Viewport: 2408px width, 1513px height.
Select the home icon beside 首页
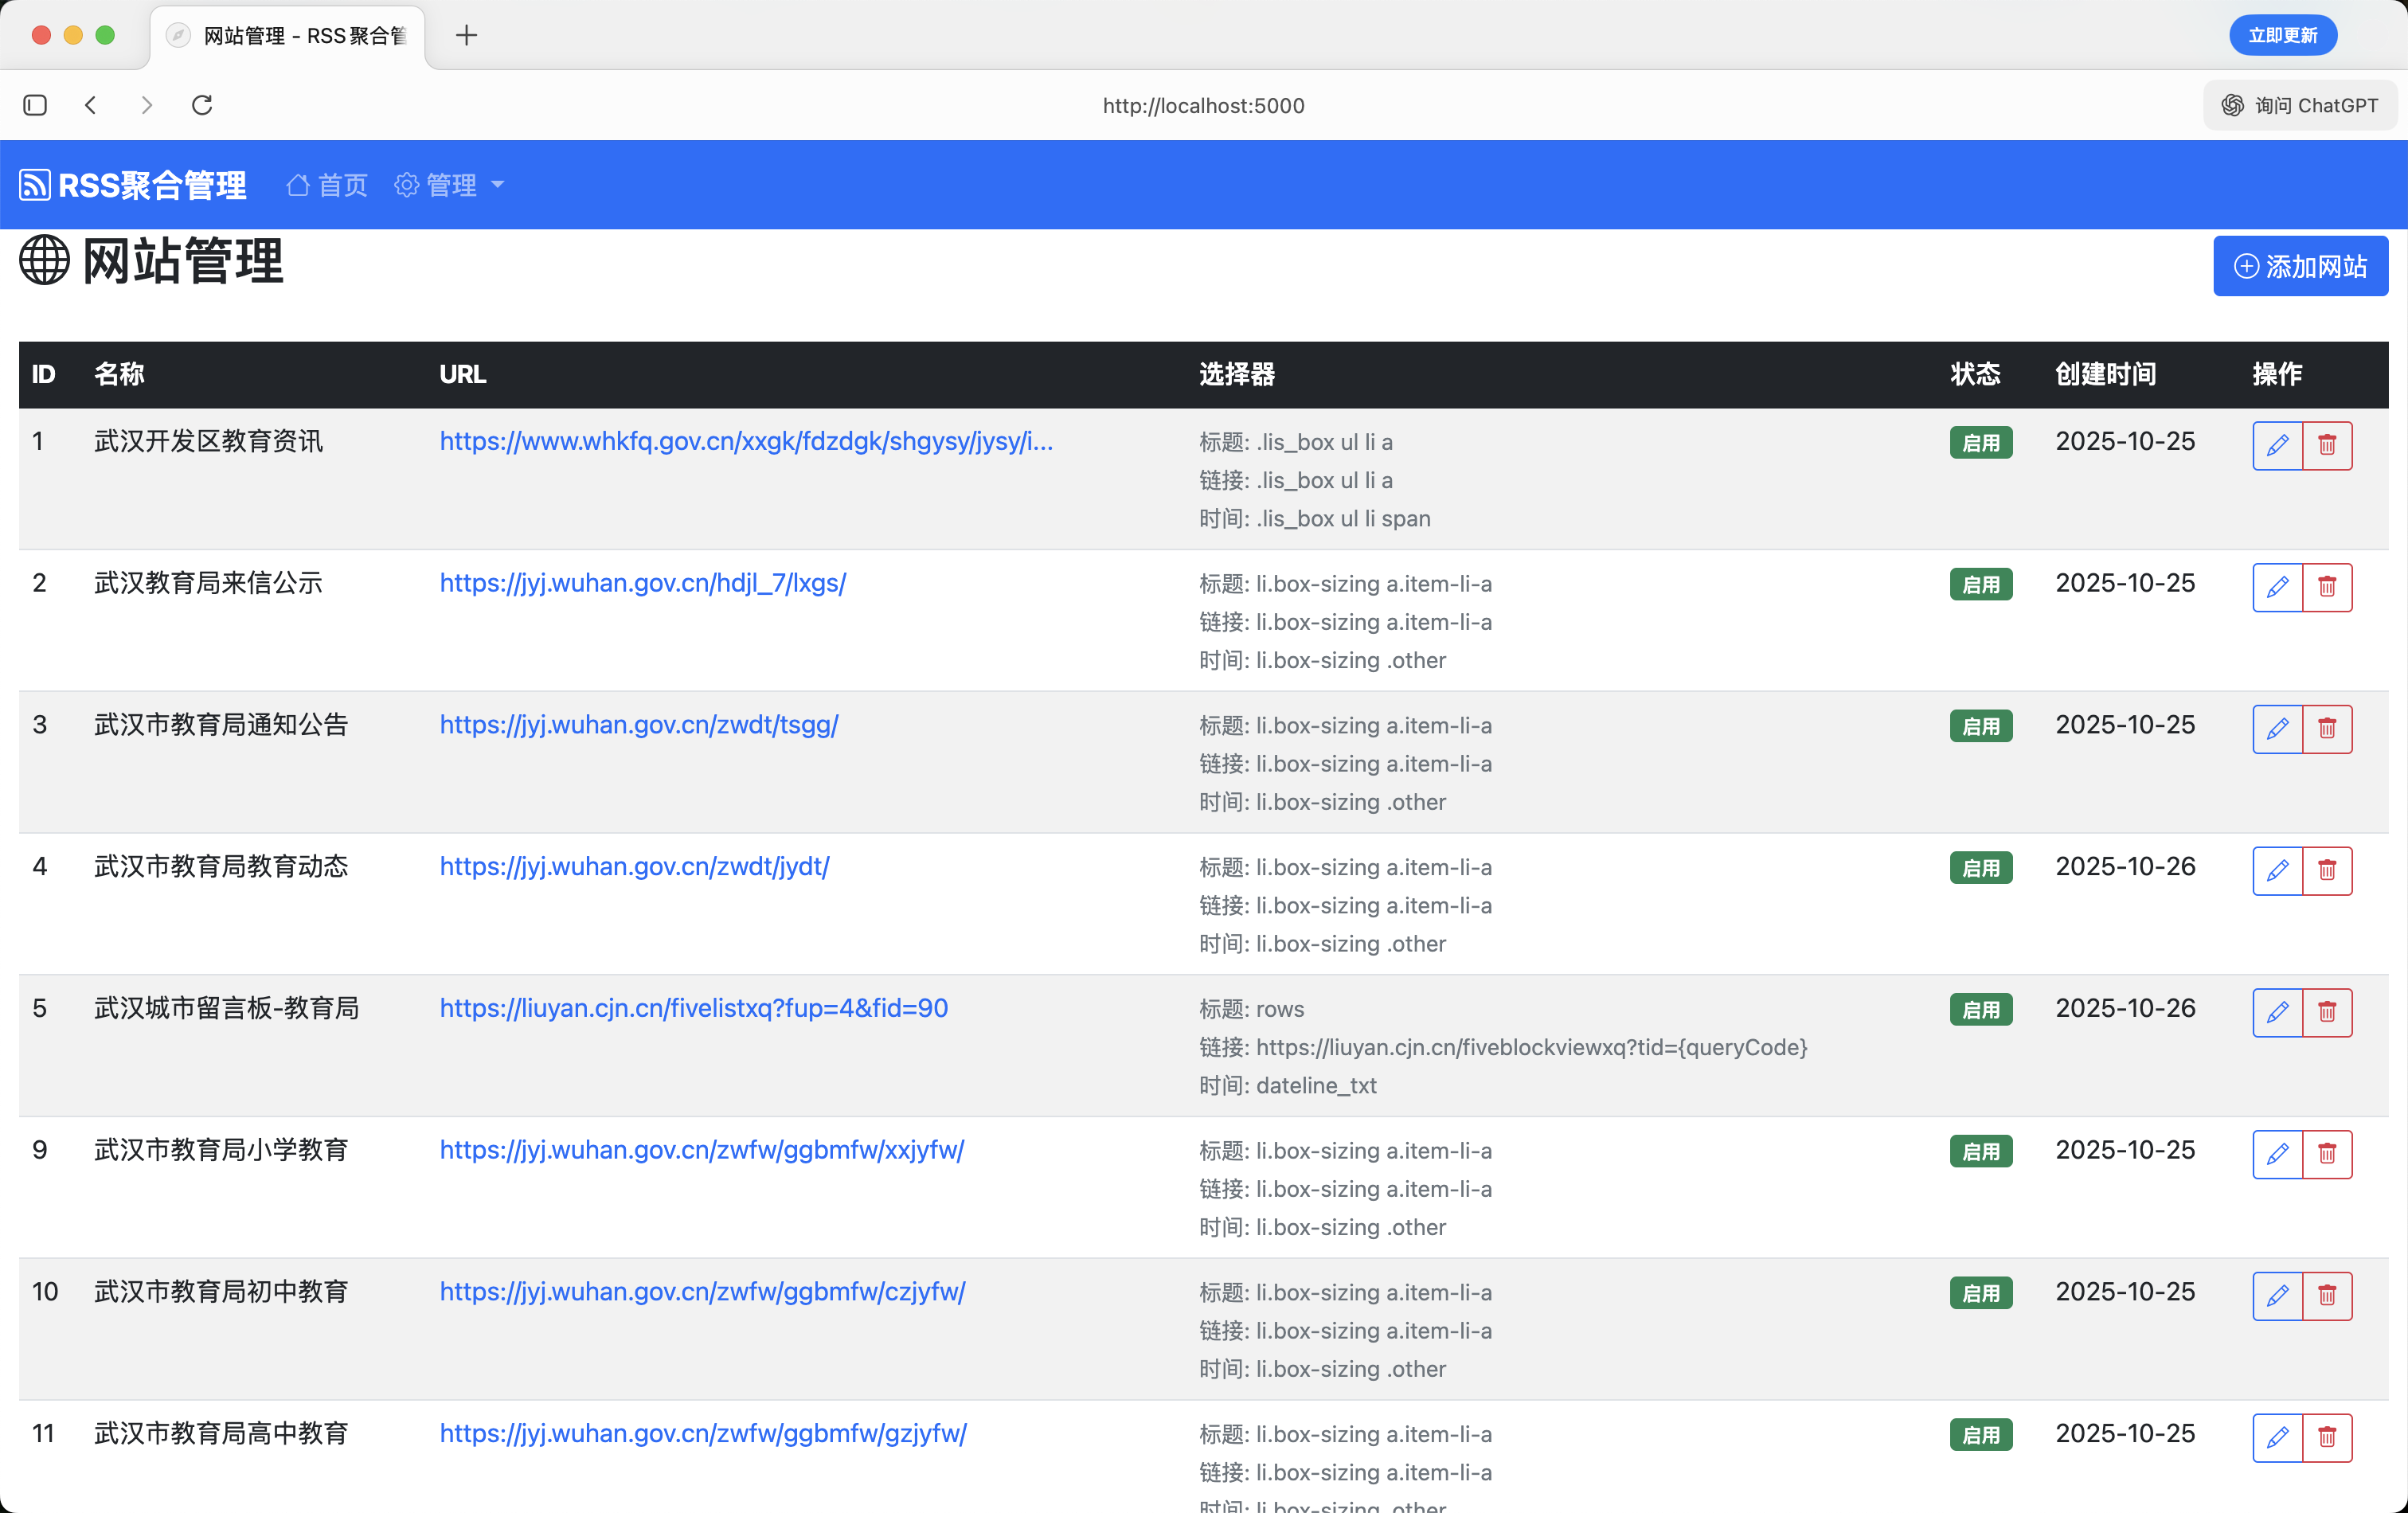(x=297, y=184)
